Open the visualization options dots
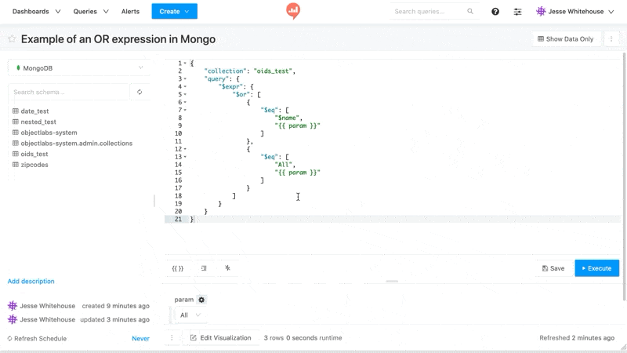This screenshot has height=353, width=627. 172,338
